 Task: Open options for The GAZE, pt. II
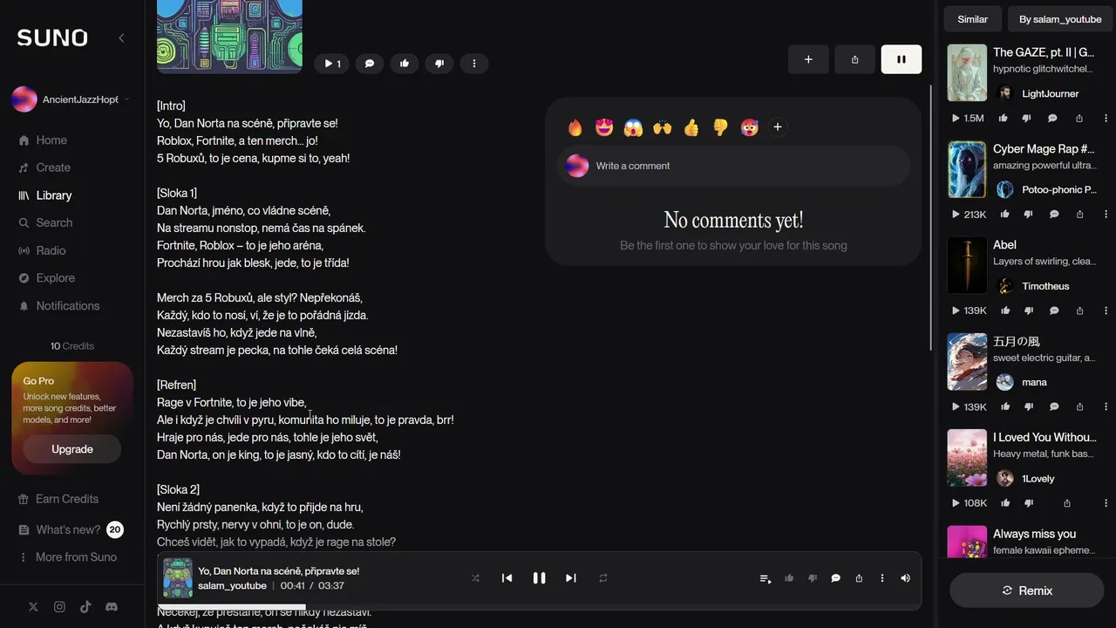click(x=1106, y=118)
